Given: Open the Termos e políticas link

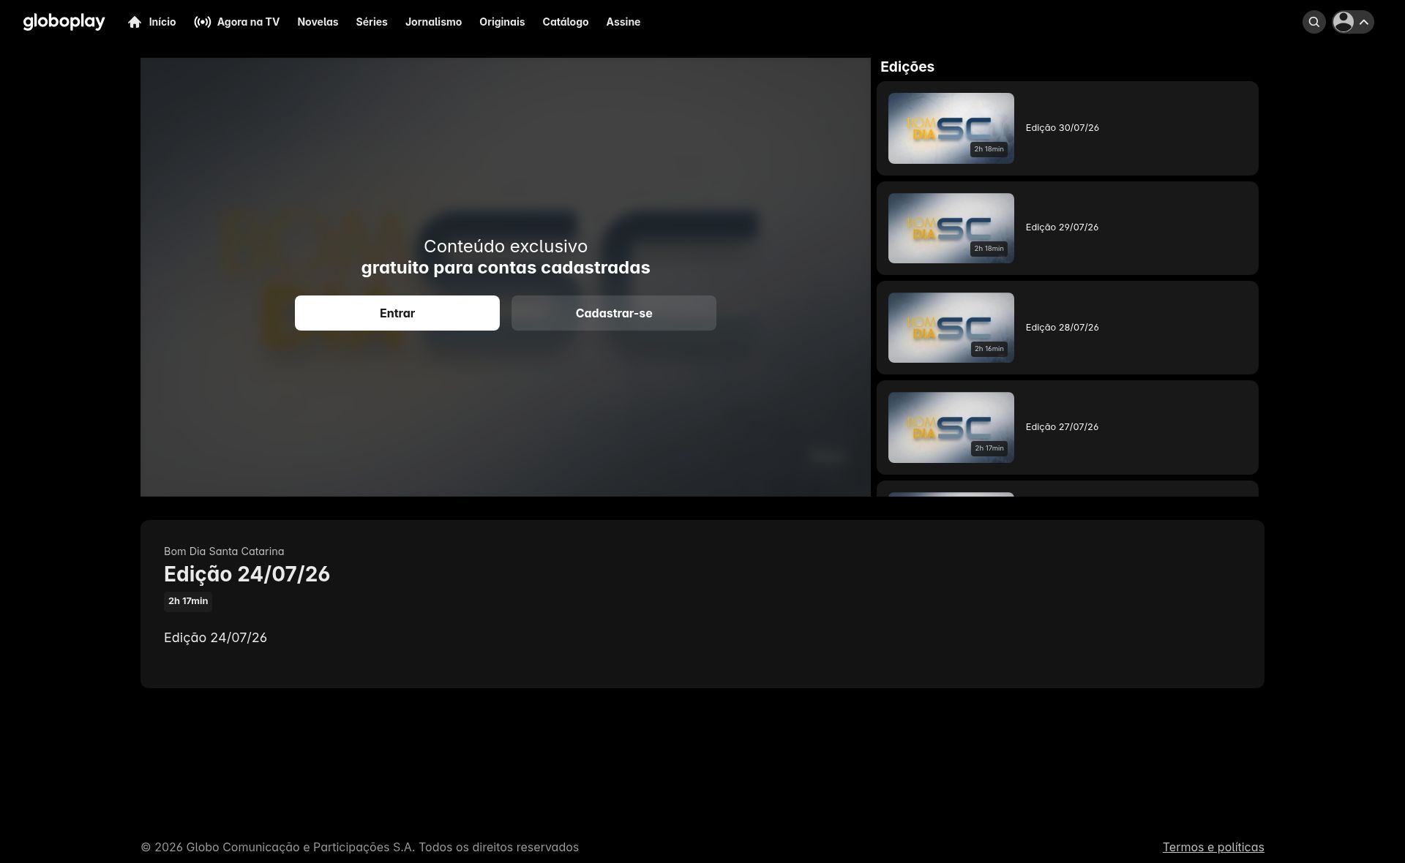Looking at the screenshot, I should coord(1213,847).
